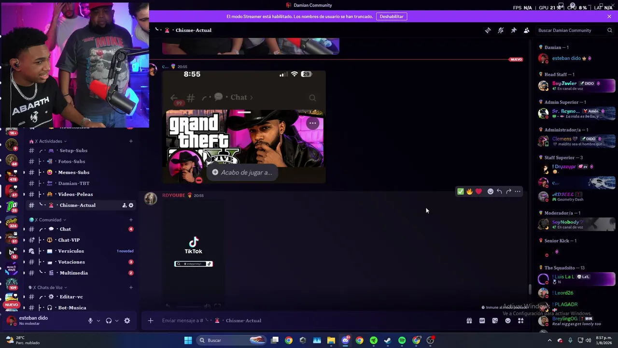Show hidden system tray icons

(x=549, y=340)
